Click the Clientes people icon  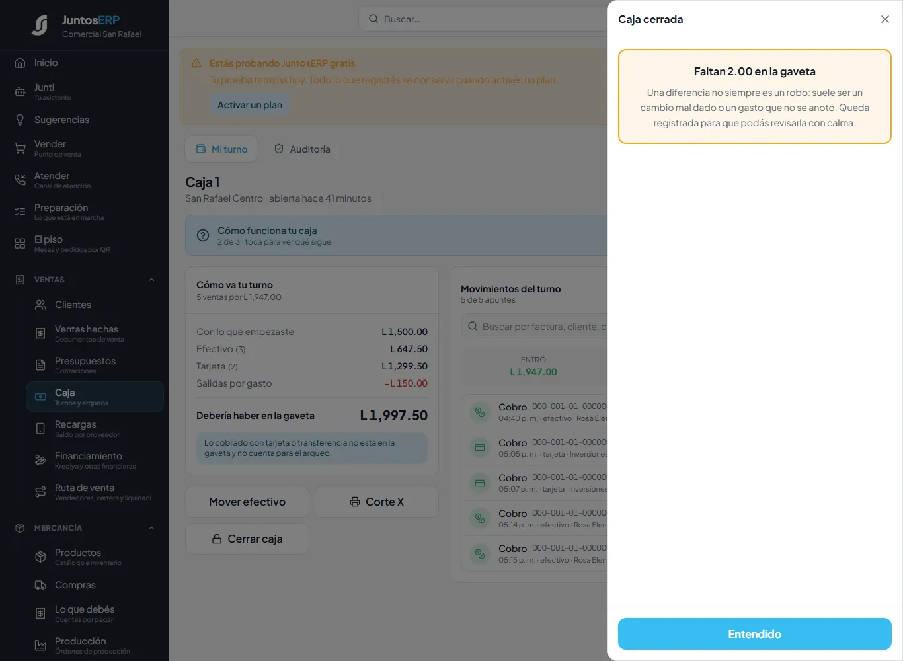tap(40, 305)
